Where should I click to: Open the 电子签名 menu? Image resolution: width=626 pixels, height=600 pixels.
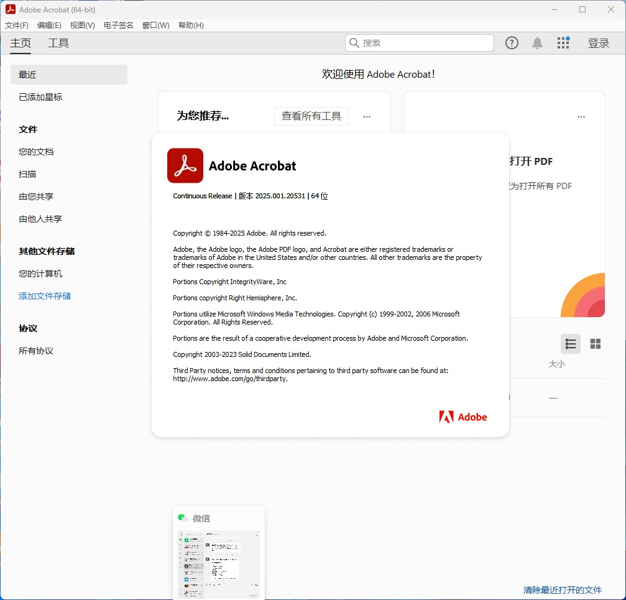coord(118,25)
